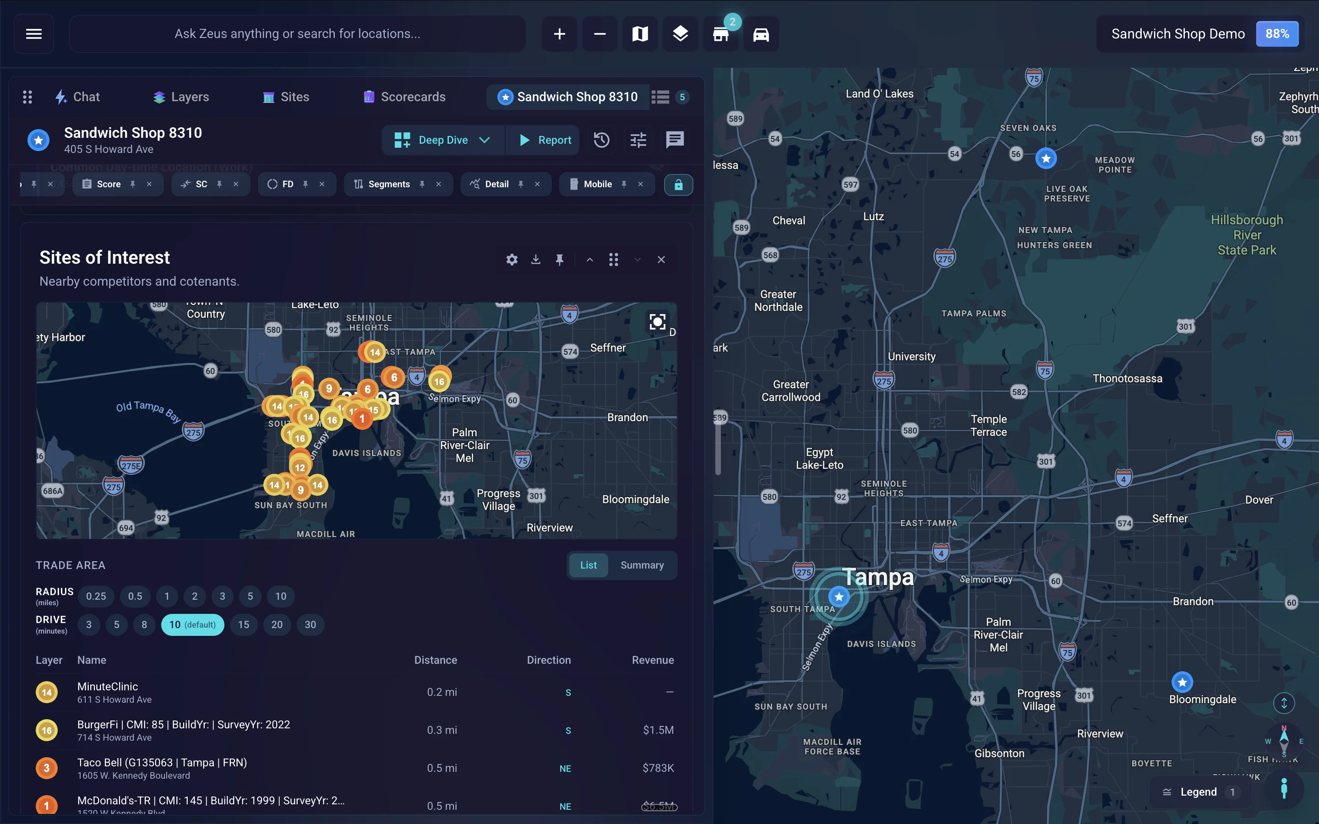
Task: Open Sites of Interest settings gear
Action: [x=512, y=260]
